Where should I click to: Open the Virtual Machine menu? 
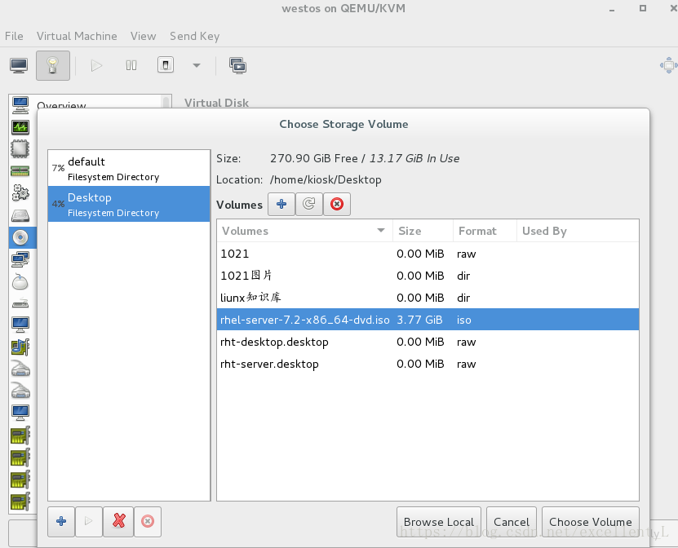click(x=77, y=36)
